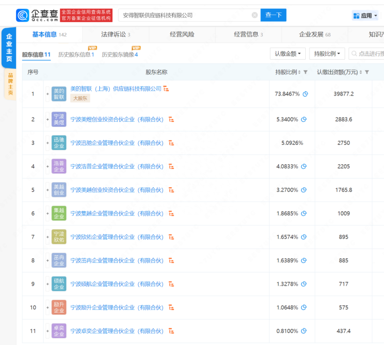The width and height of the screenshot is (384, 345).
Task: Open 品牌主页 side tab
Action: [10, 84]
